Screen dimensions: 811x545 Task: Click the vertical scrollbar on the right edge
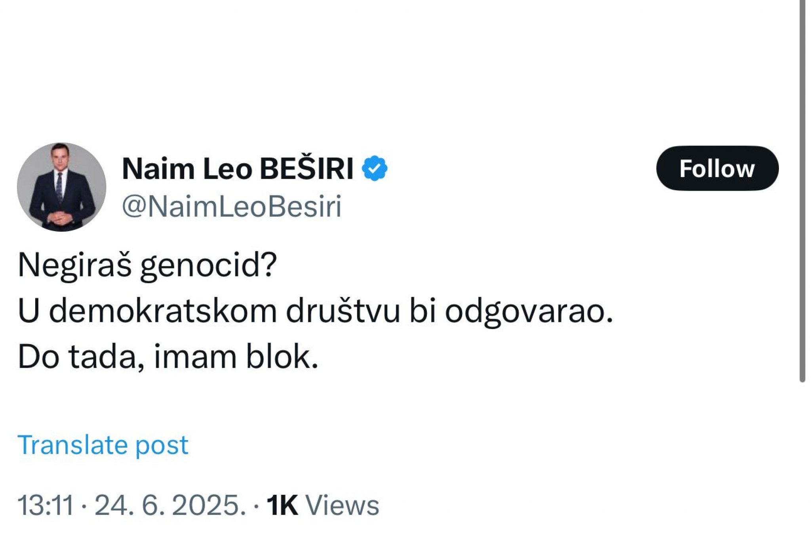tap(802, 190)
